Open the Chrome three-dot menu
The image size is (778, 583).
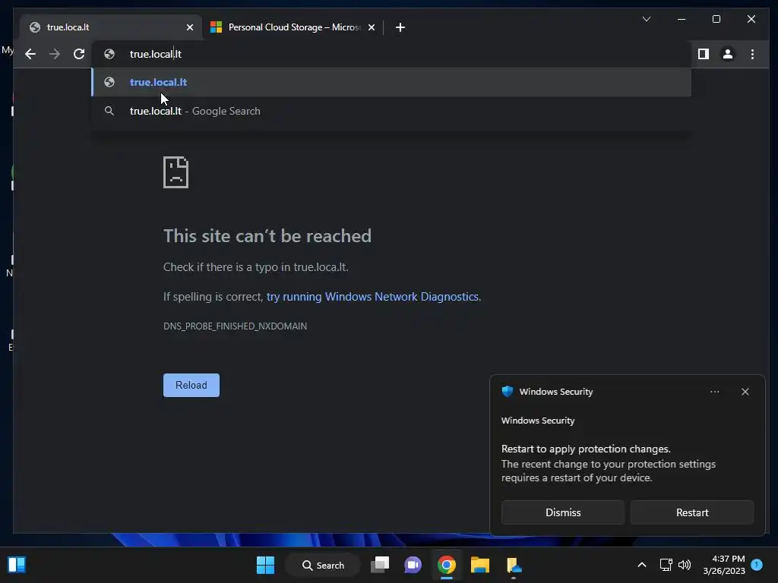[x=752, y=54]
